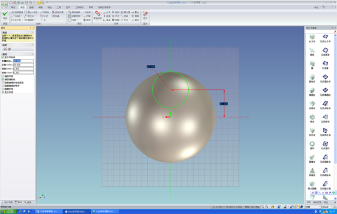
Task: Click the cuboid shape in design library
Action: pyautogui.click(x=312, y=37)
